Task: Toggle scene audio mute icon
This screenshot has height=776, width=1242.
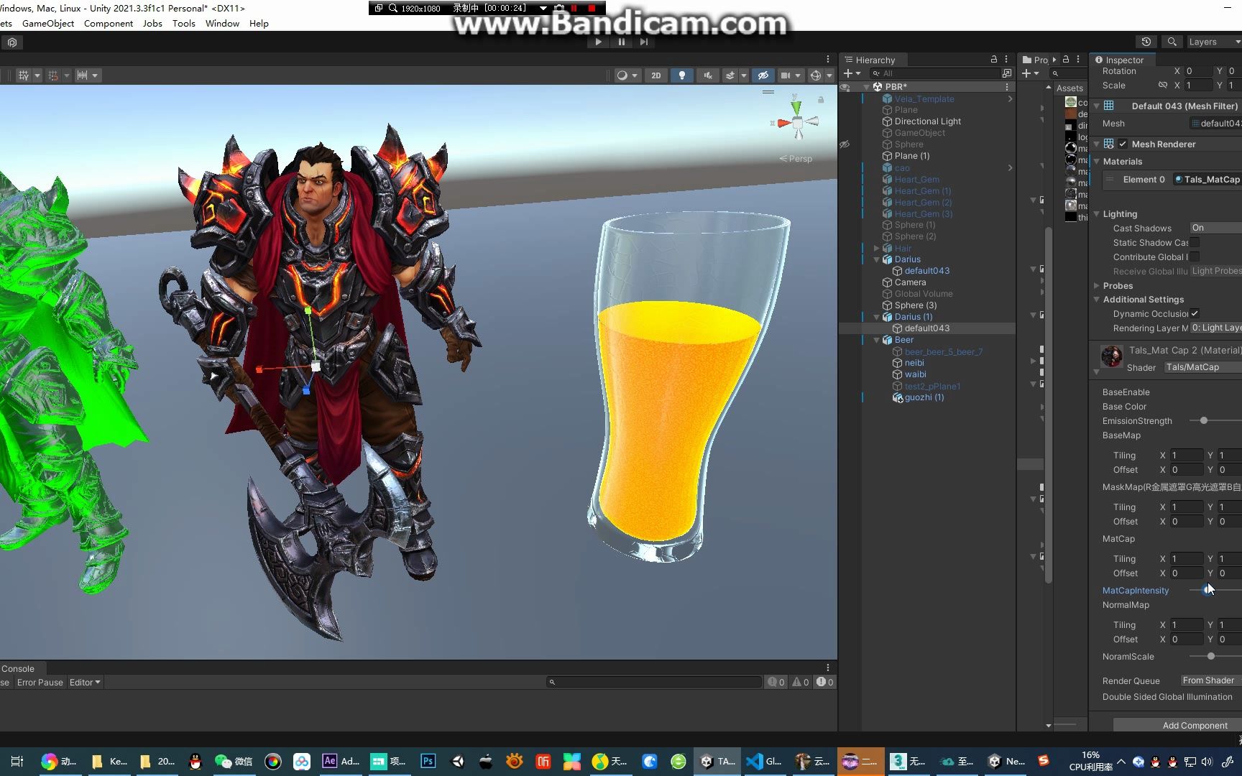Action: click(x=707, y=75)
